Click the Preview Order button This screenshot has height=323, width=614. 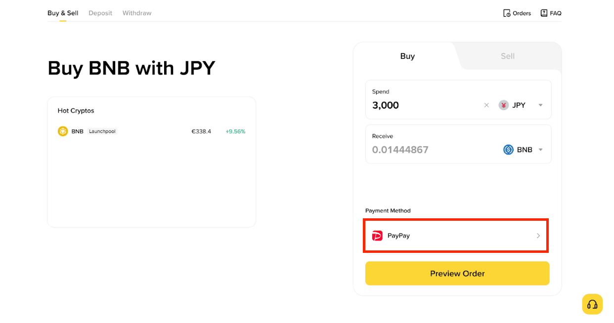(457, 273)
